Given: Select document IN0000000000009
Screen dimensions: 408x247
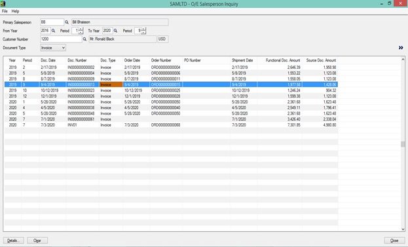Looking at the screenshot, I should [81, 79].
